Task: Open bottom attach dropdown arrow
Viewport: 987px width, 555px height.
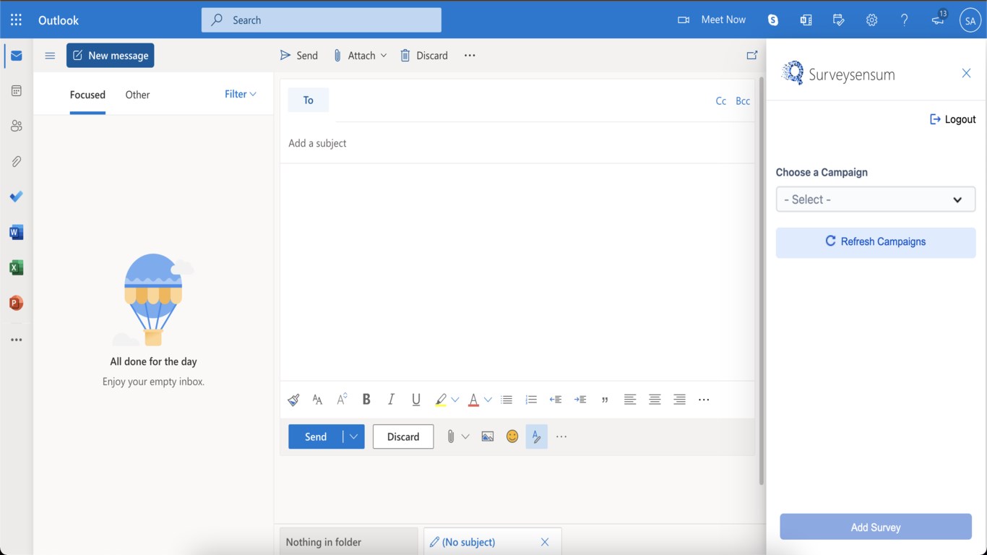Action: pyautogui.click(x=465, y=436)
